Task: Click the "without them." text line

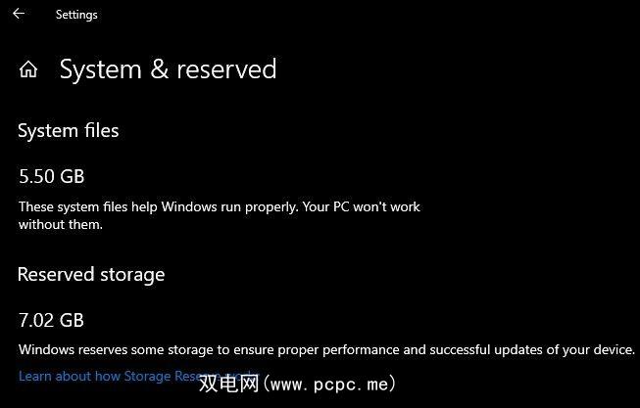Action: [60, 224]
